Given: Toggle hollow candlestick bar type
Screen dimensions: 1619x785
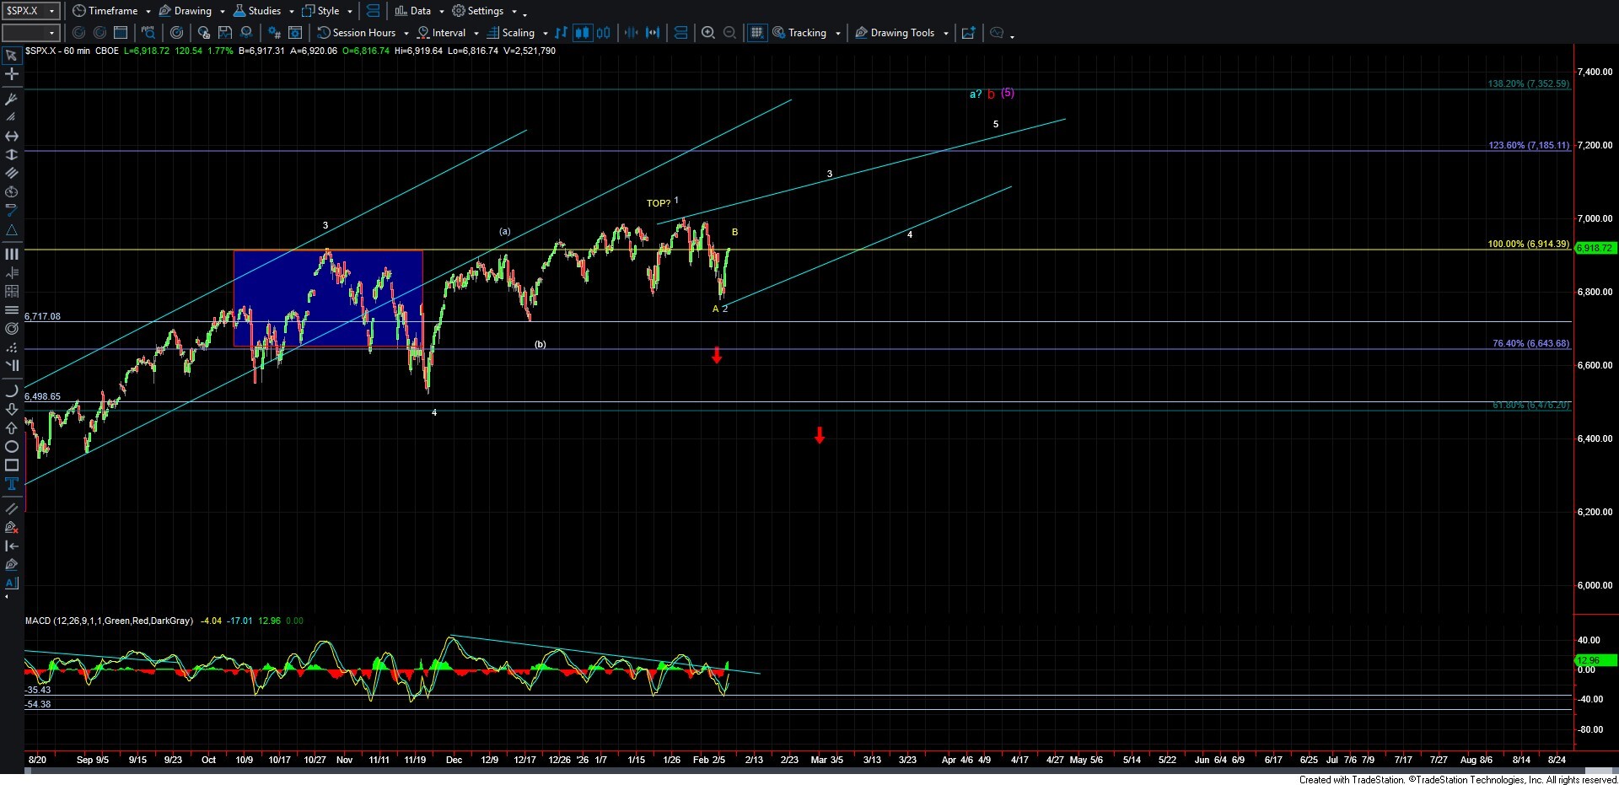Looking at the screenshot, I should tap(604, 33).
